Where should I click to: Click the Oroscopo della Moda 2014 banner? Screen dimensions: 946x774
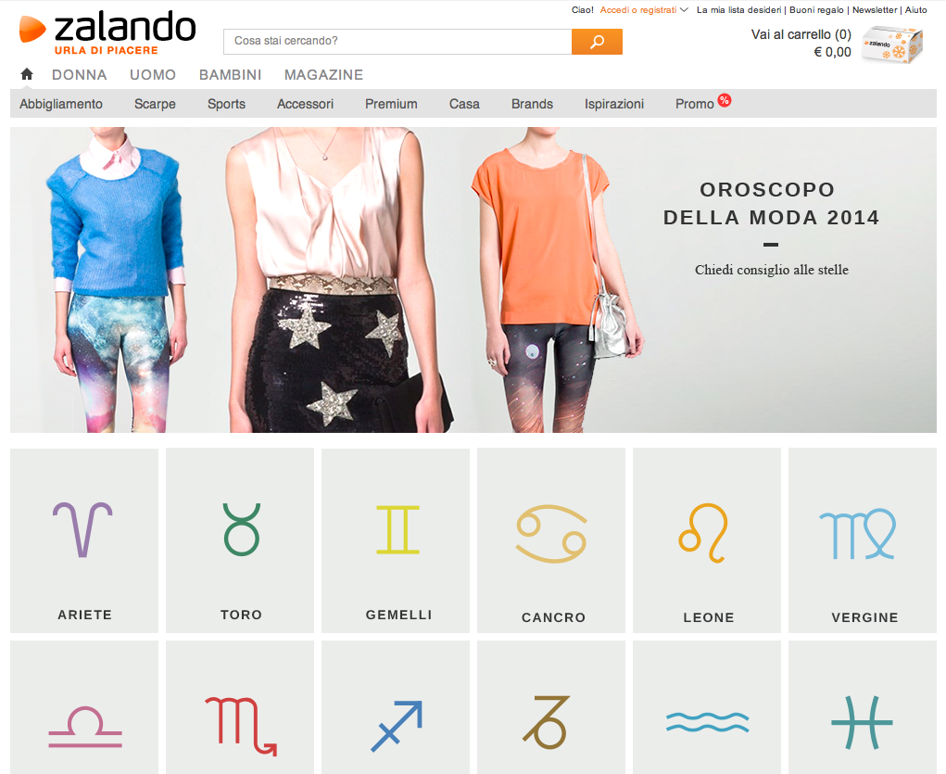tap(473, 280)
